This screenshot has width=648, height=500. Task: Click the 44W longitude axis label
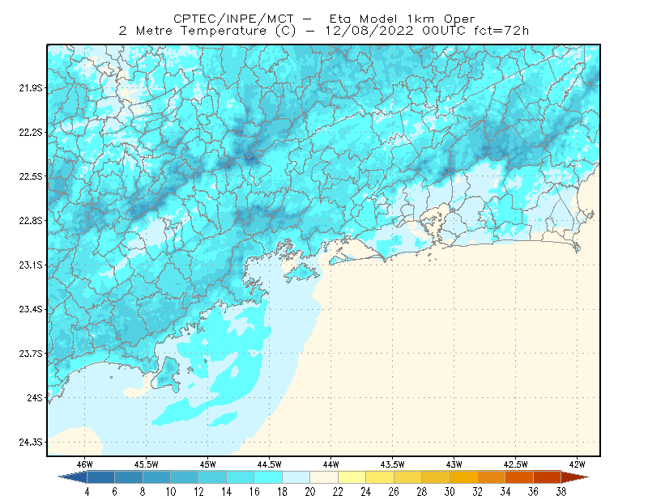[x=330, y=464]
